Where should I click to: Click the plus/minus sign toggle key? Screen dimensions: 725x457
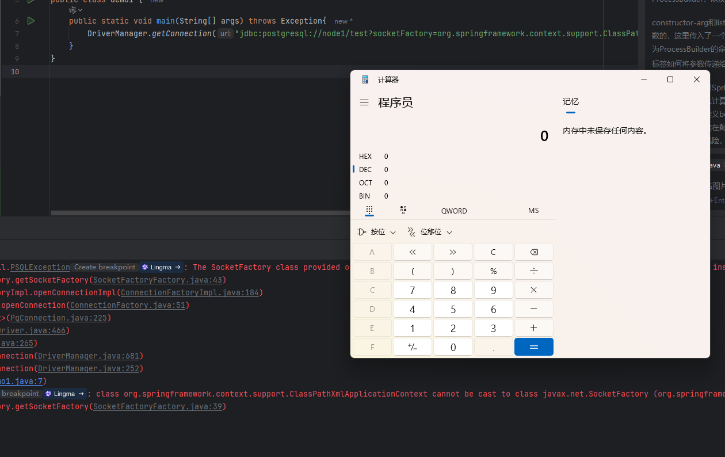point(413,347)
